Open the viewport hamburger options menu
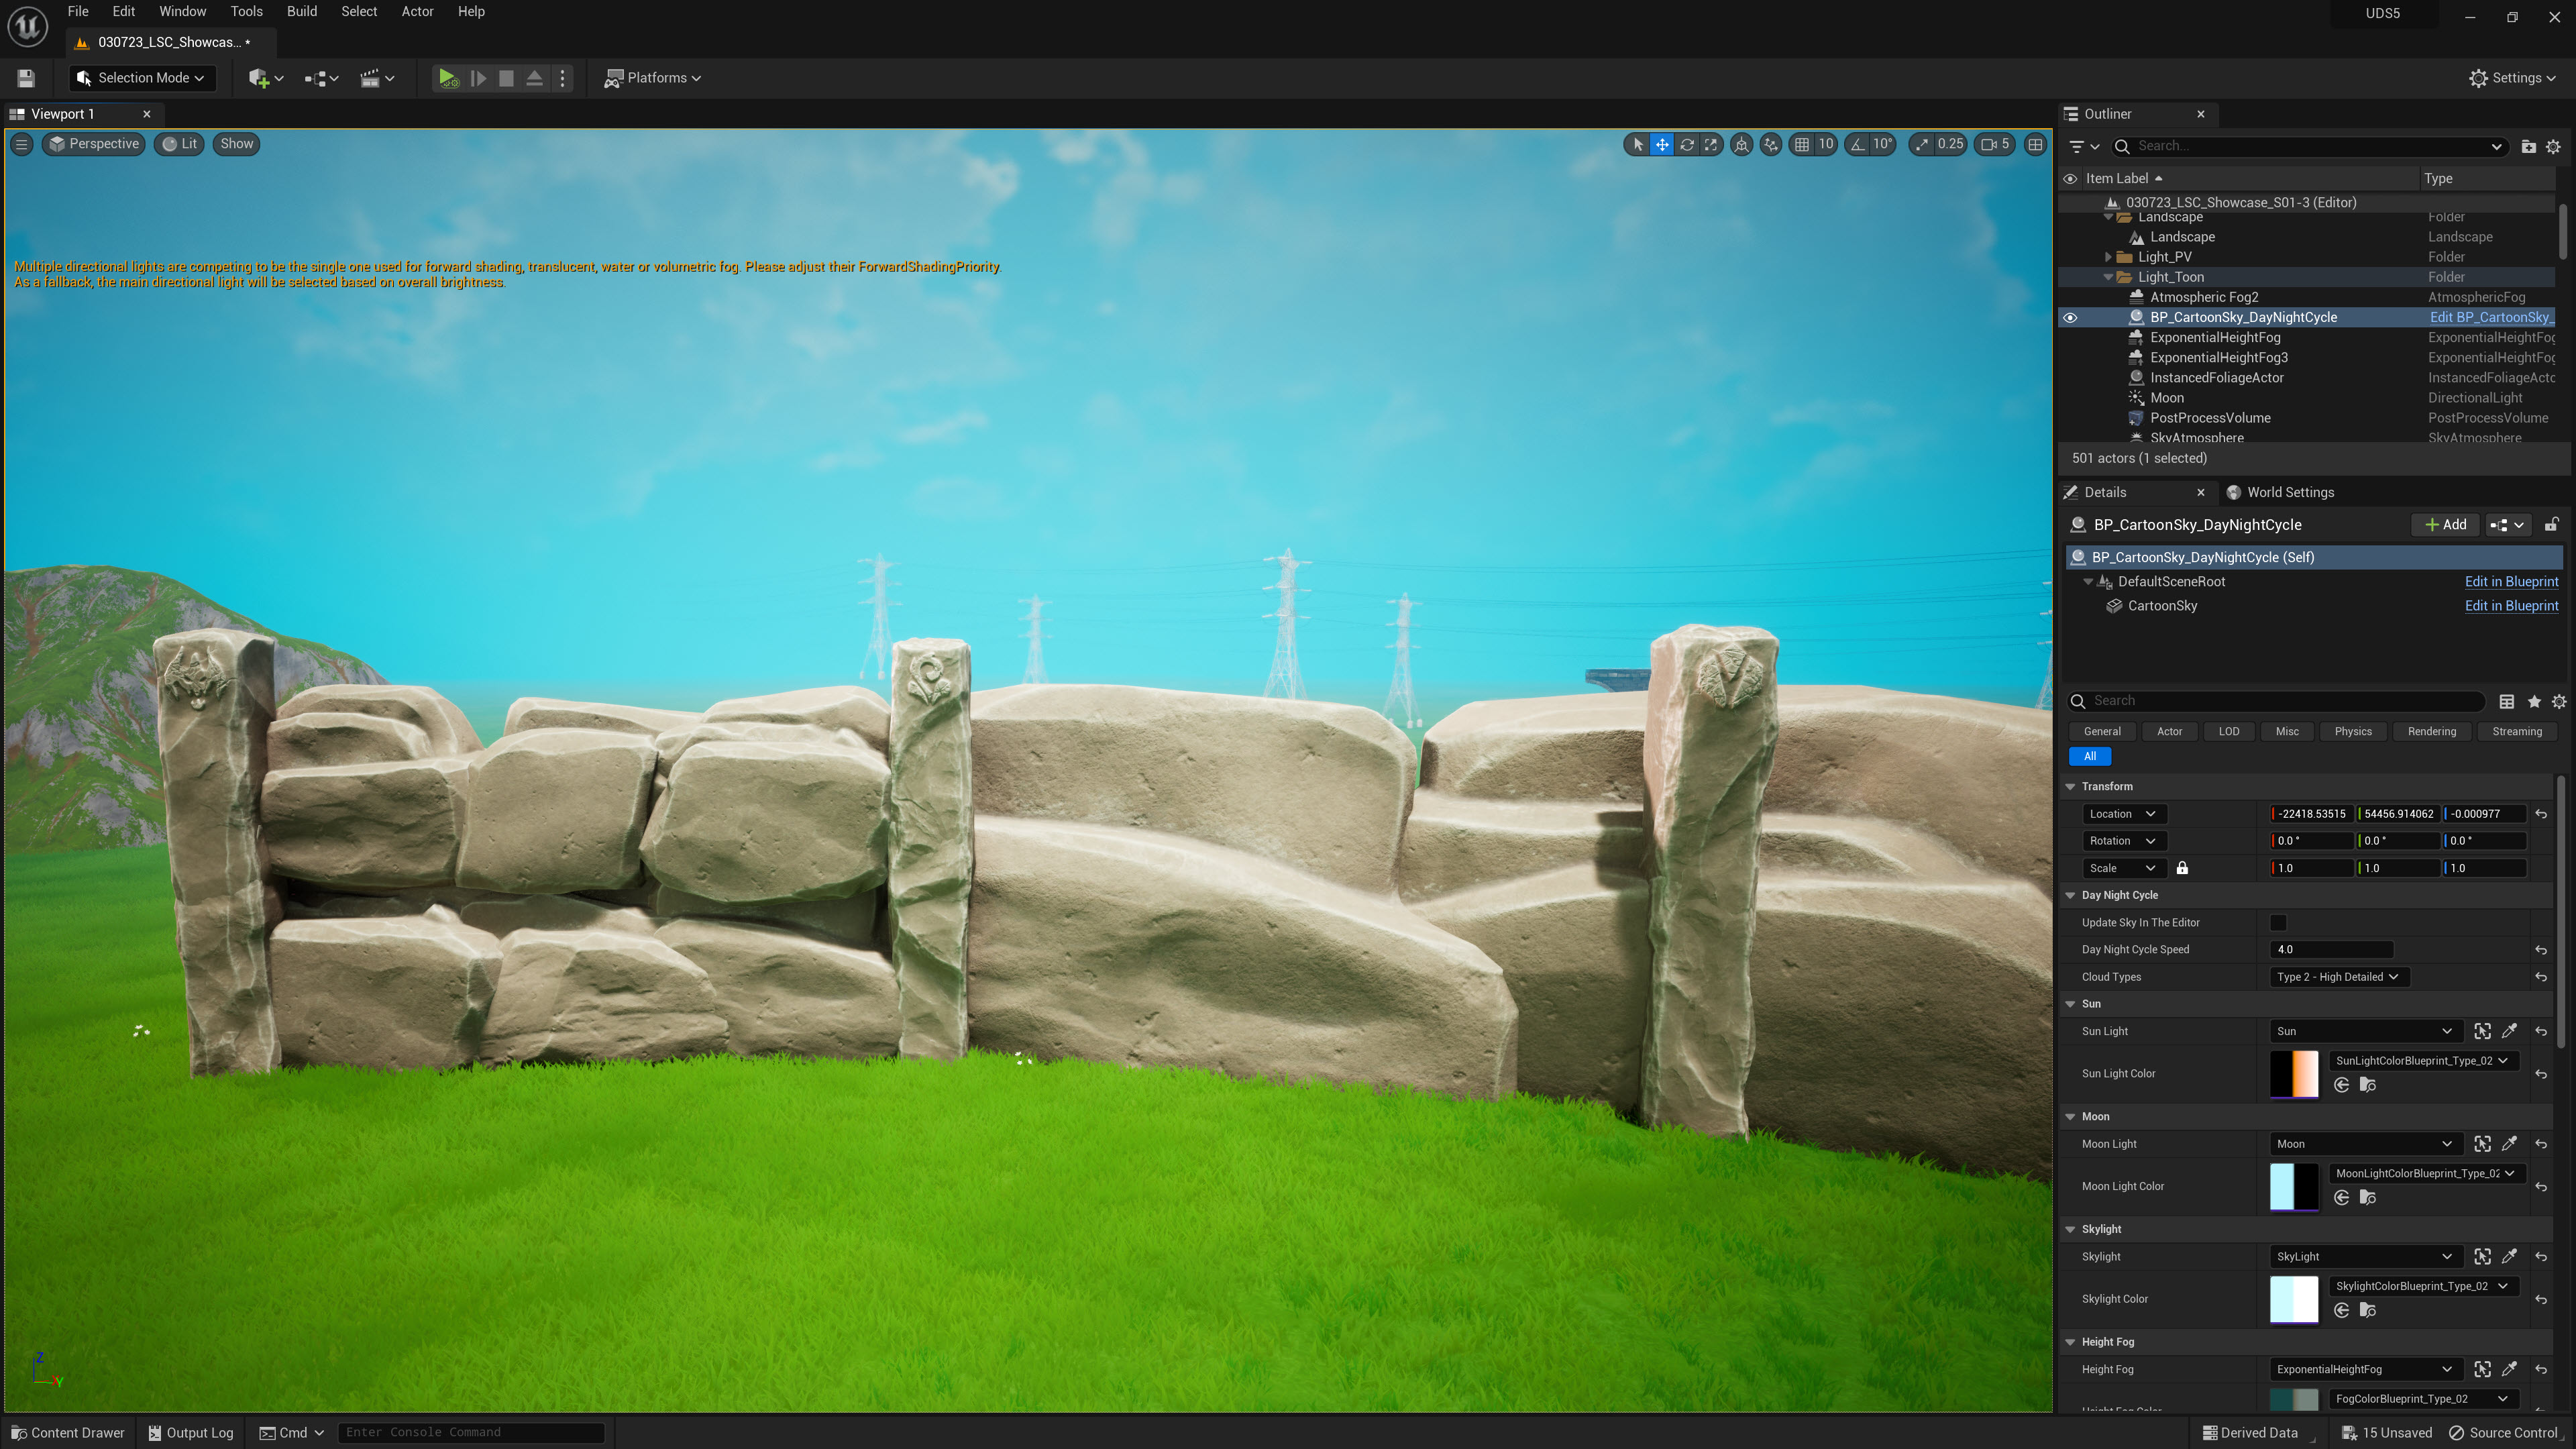 point(21,144)
